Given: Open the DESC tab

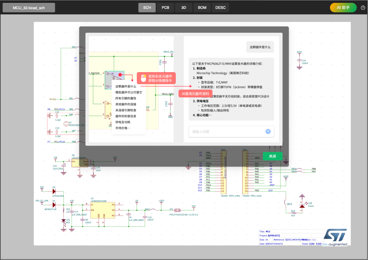Looking at the screenshot, I should pos(221,8).
